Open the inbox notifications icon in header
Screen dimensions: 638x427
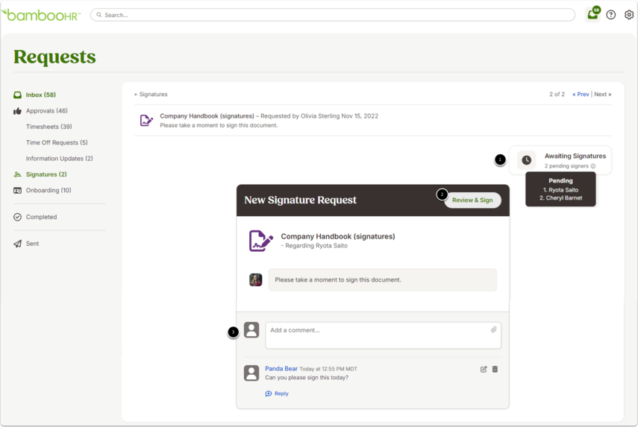(592, 14)
